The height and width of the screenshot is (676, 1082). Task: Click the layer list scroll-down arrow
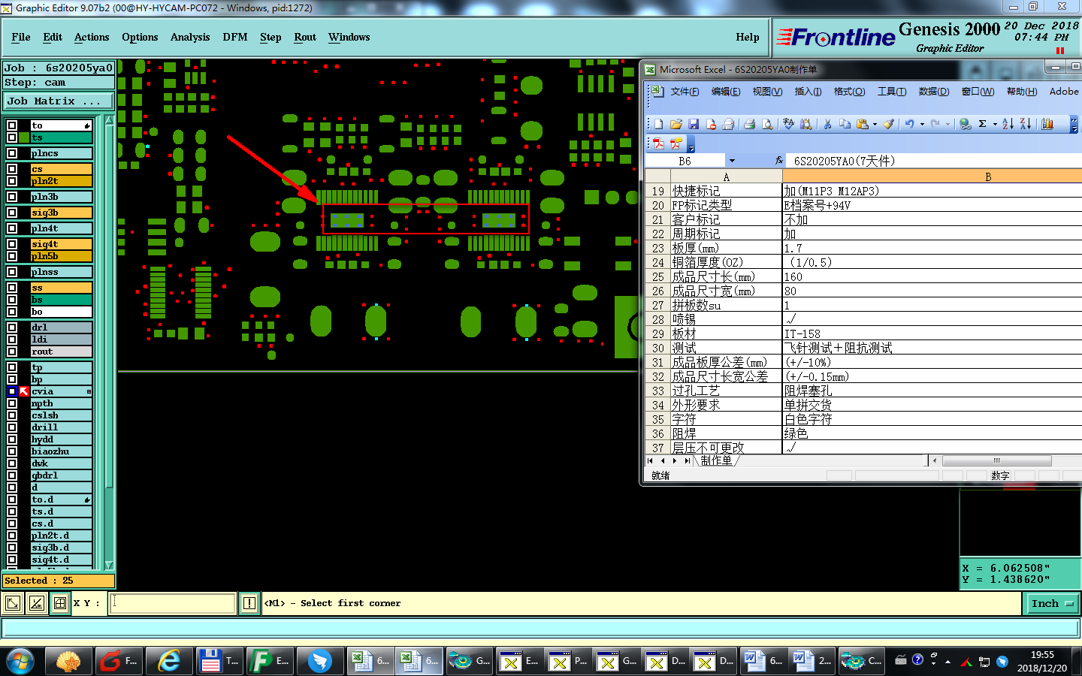tap(109, 565)
